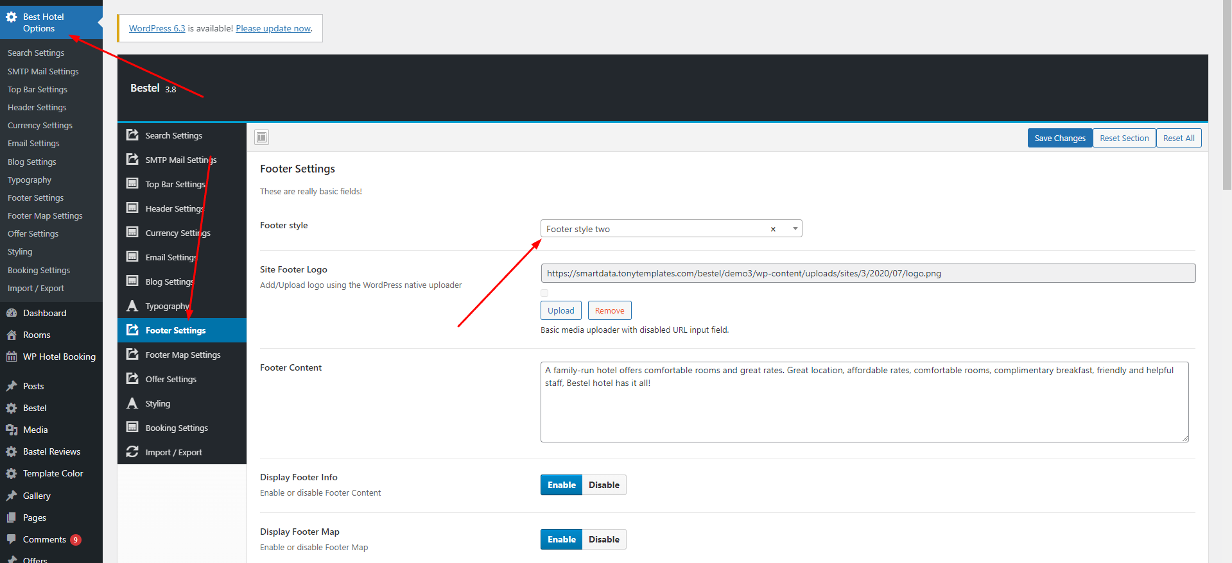The width and height of the screenshot is (1232, 563).
Task: Click the Styling letter A icon
Action: pyautogui.click(x=132, y=403)
